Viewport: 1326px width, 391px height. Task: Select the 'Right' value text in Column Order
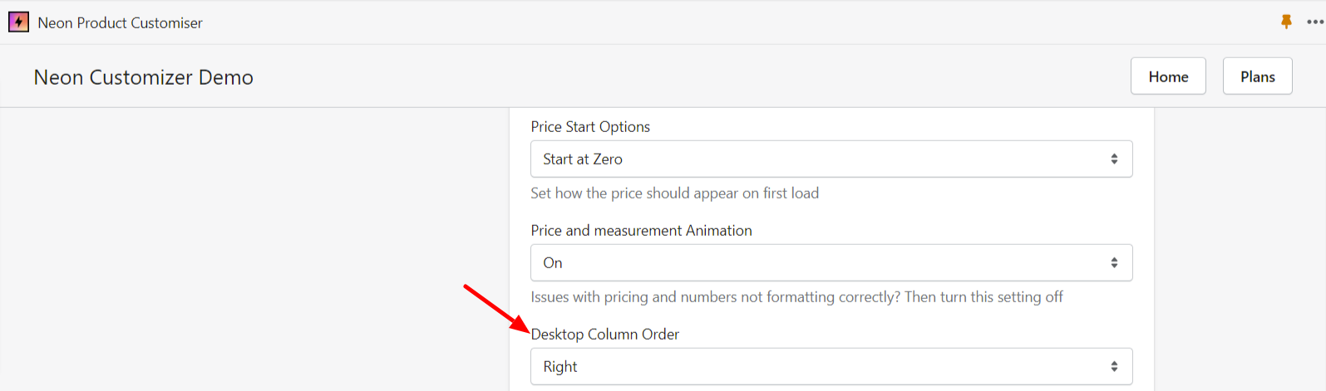click(560, 367)
